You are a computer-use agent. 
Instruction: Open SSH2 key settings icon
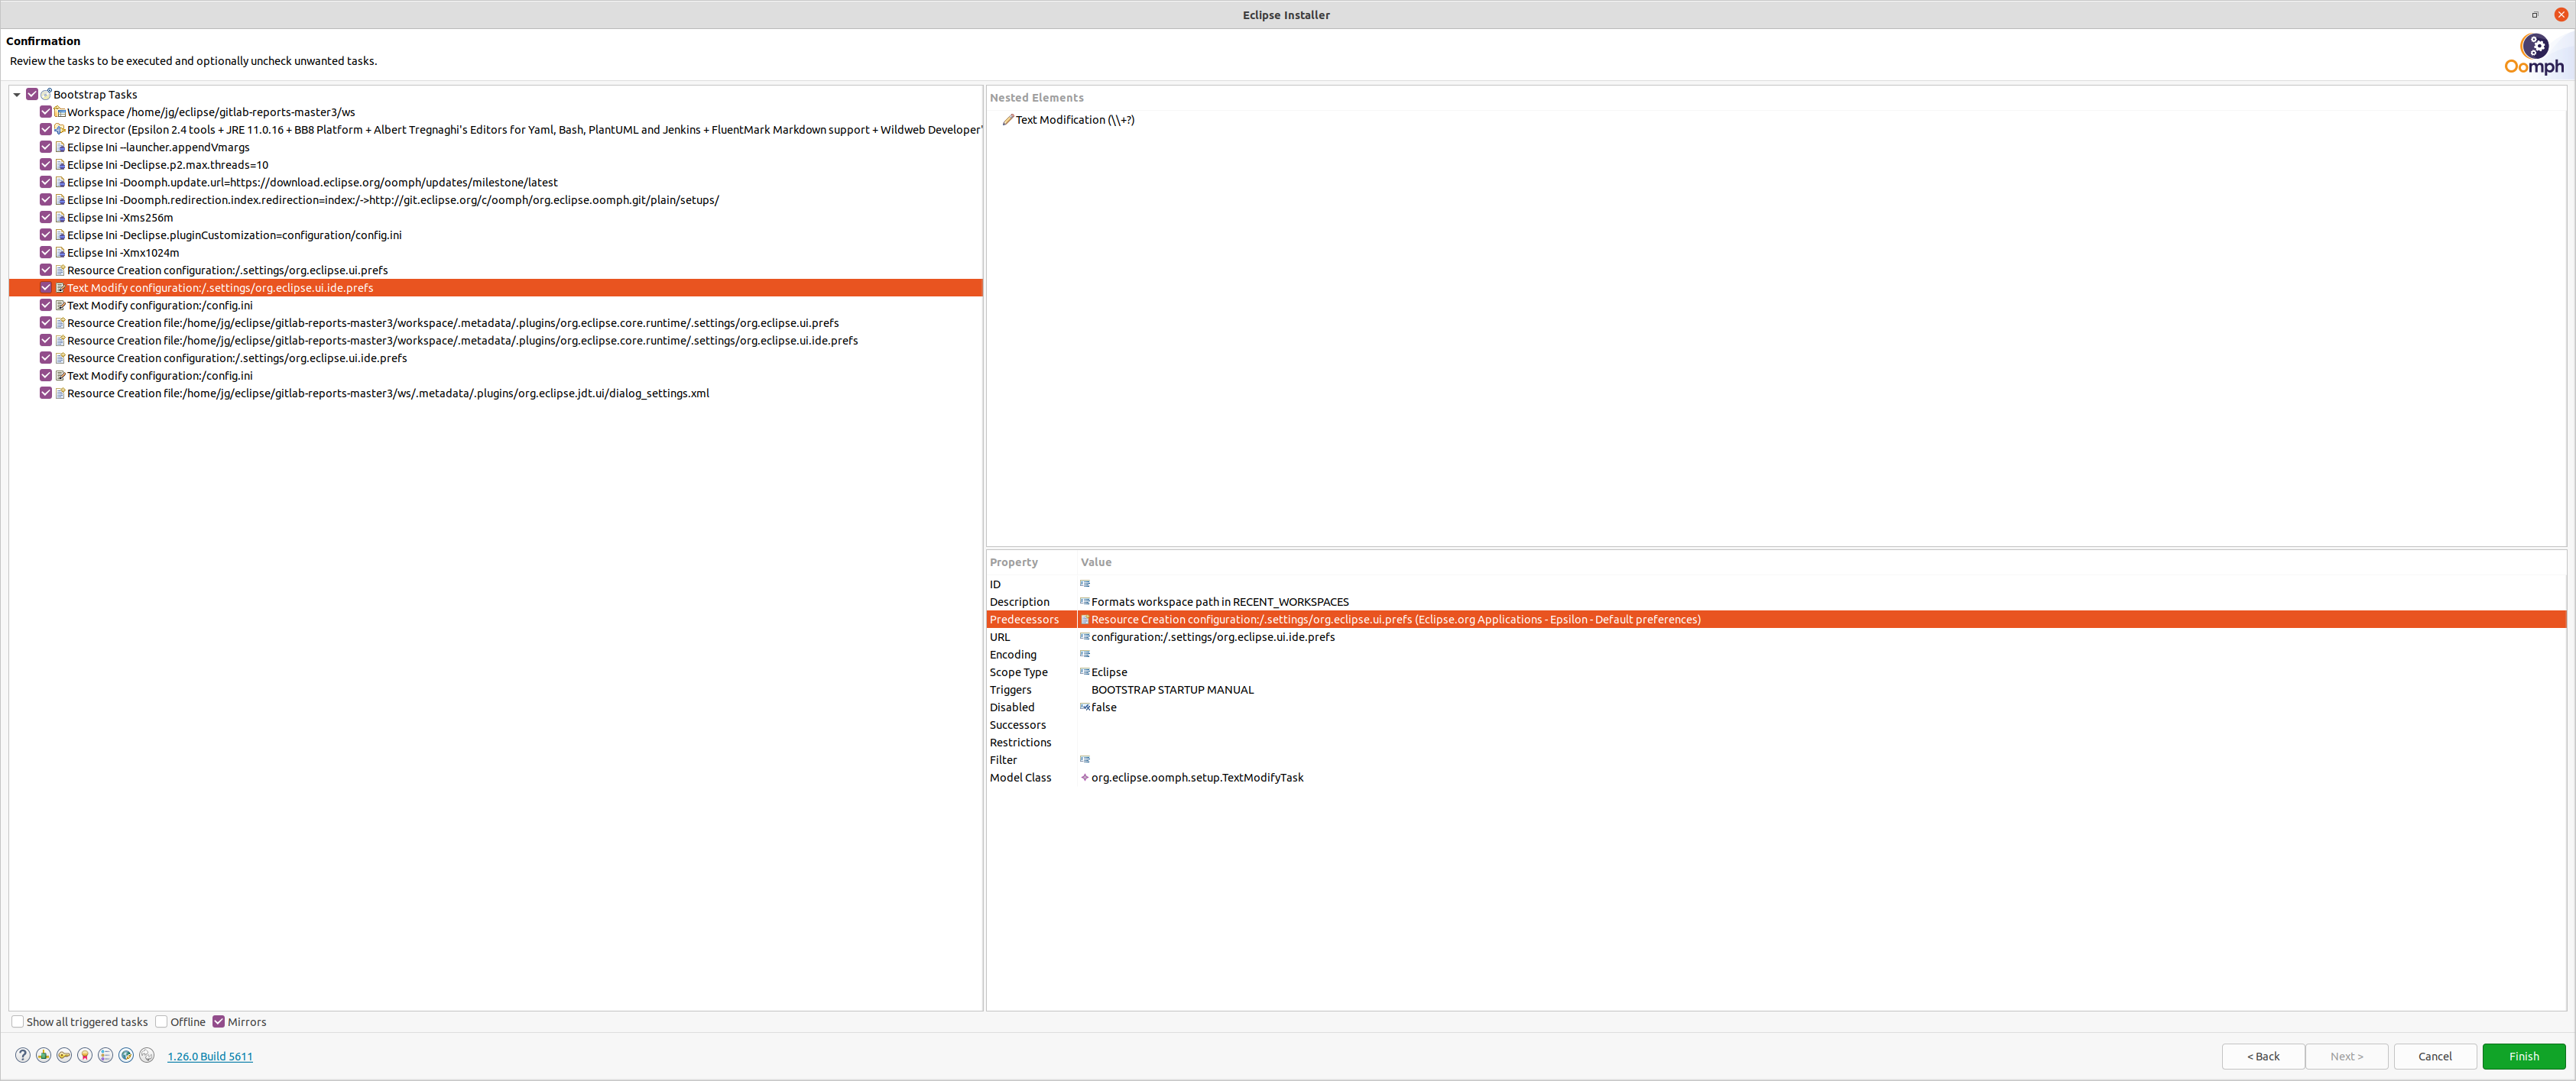(64, 1055)
